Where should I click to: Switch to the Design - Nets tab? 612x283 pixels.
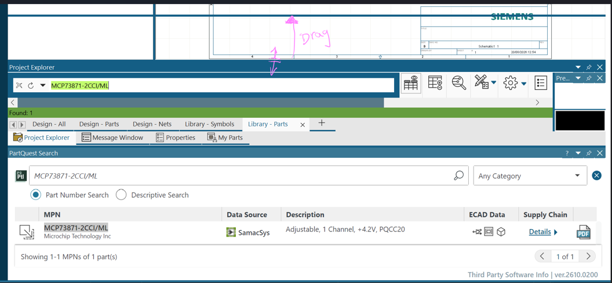(152, 124)
